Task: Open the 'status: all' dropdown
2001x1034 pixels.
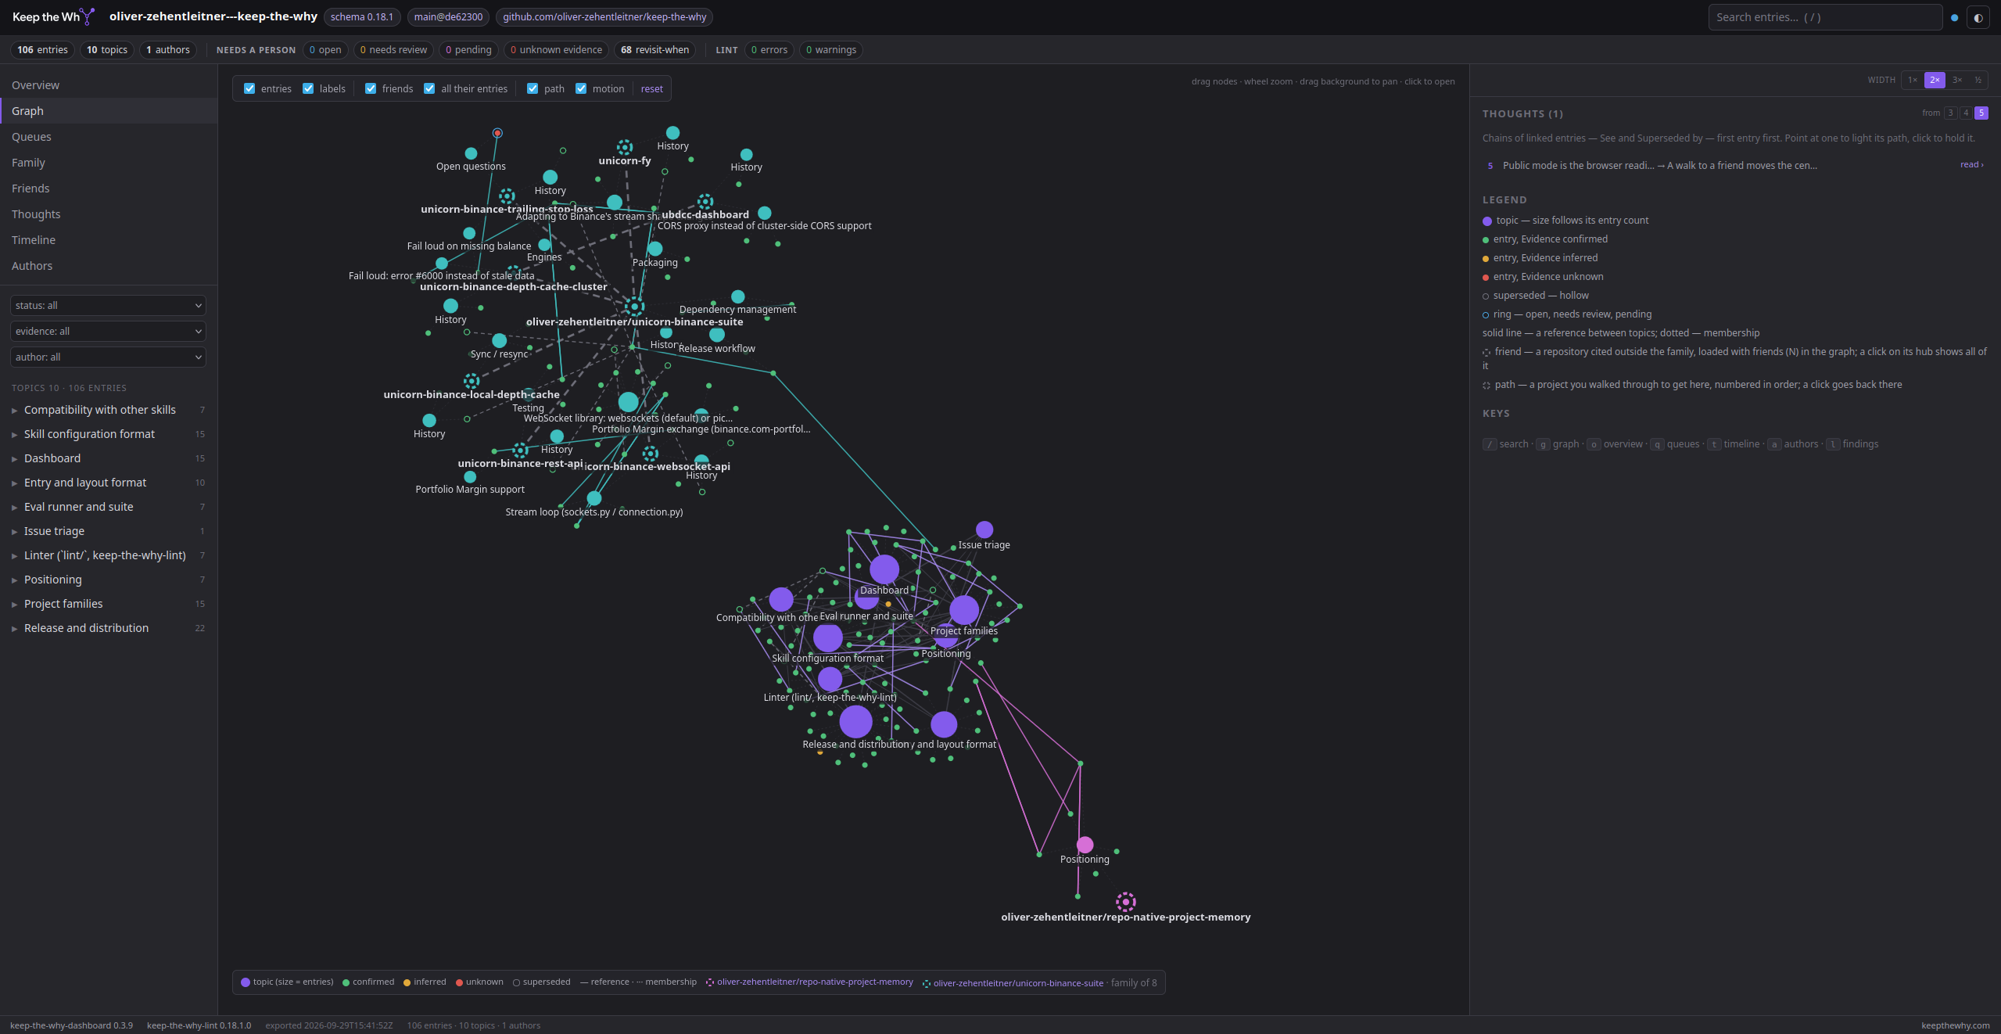Action: 109,305
